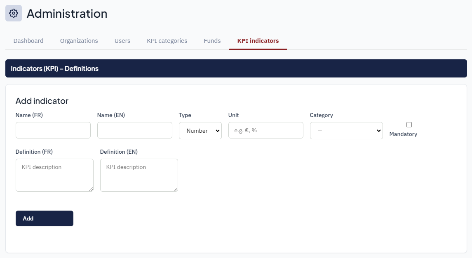Viewport: 472px width, 258px height.
Task: Open the KPI categories tab
Action: tap(167, 41)
